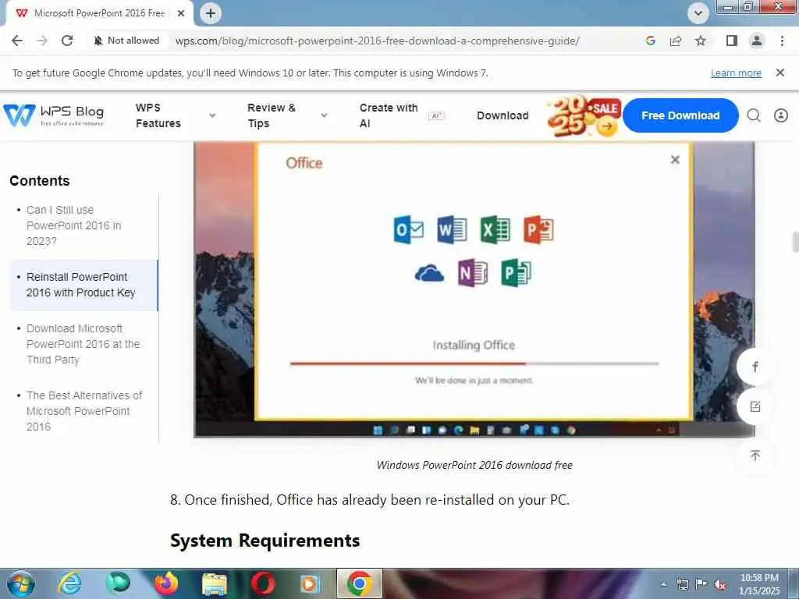
Task: Click the page vertical scrollbar thumb
Action: pyautogui.click(x=795, y=242)
